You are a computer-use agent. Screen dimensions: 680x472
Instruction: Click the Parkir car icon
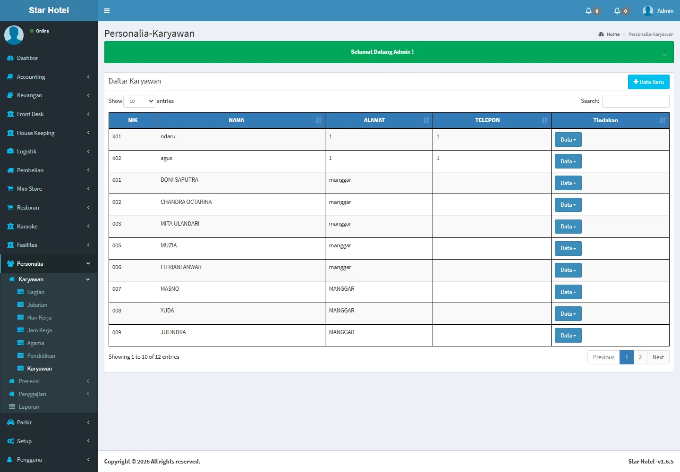click(x=10, y=422)
